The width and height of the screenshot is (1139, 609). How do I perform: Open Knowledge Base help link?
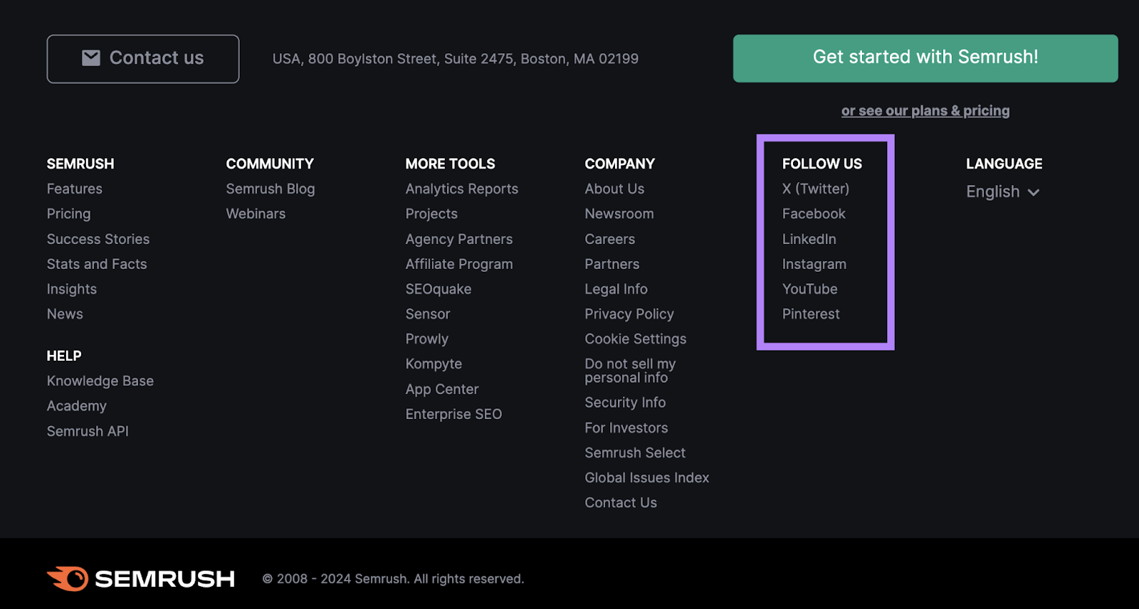(100, 381)
